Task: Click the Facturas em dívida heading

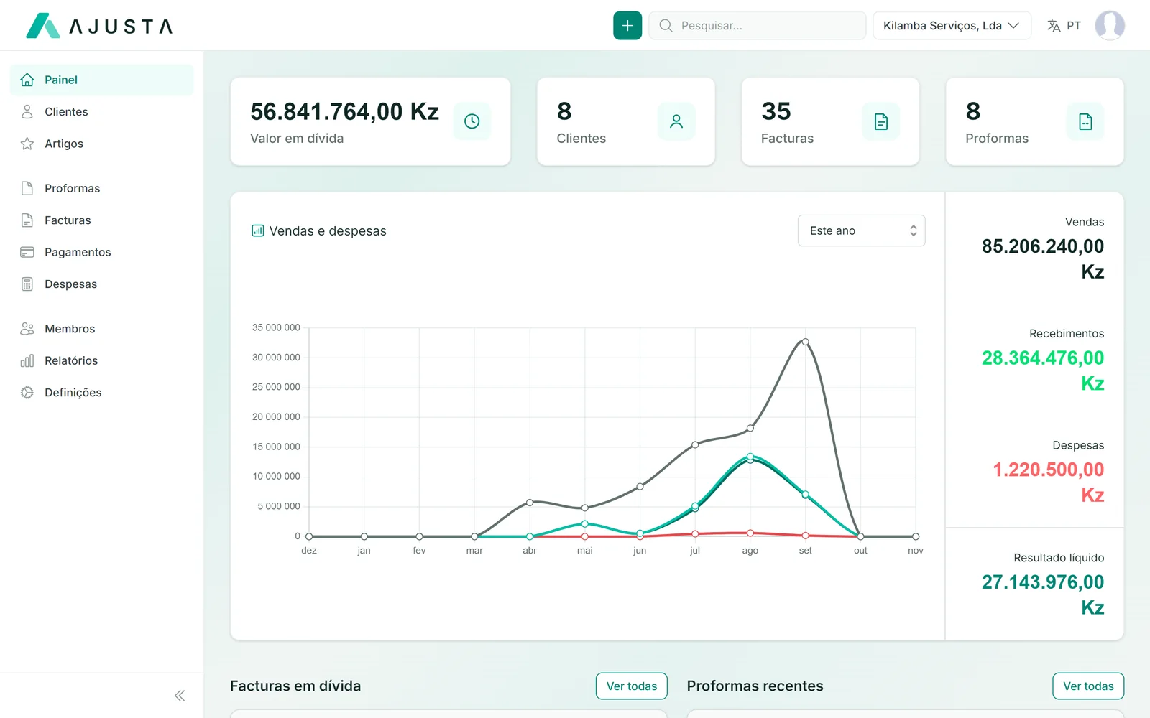Action: [295, 686]
